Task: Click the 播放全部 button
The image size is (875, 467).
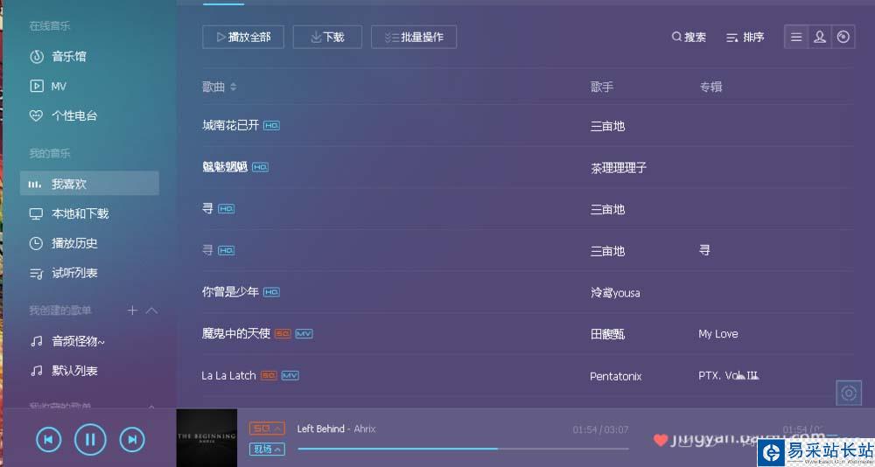Action: click(x=243, y=37)
